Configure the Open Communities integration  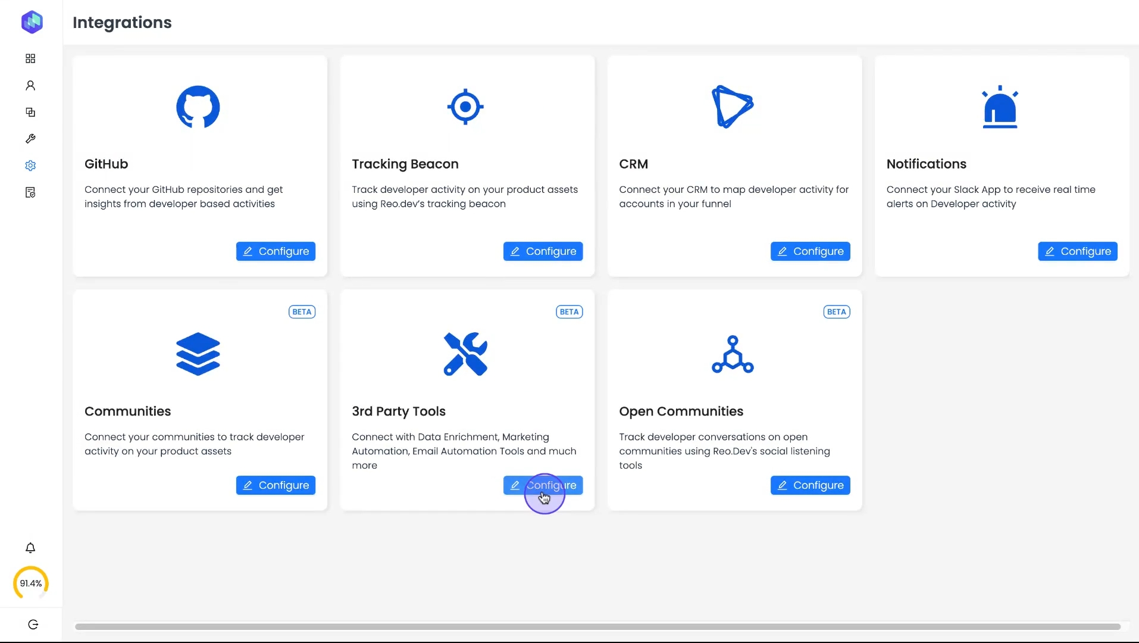point(810,485)
